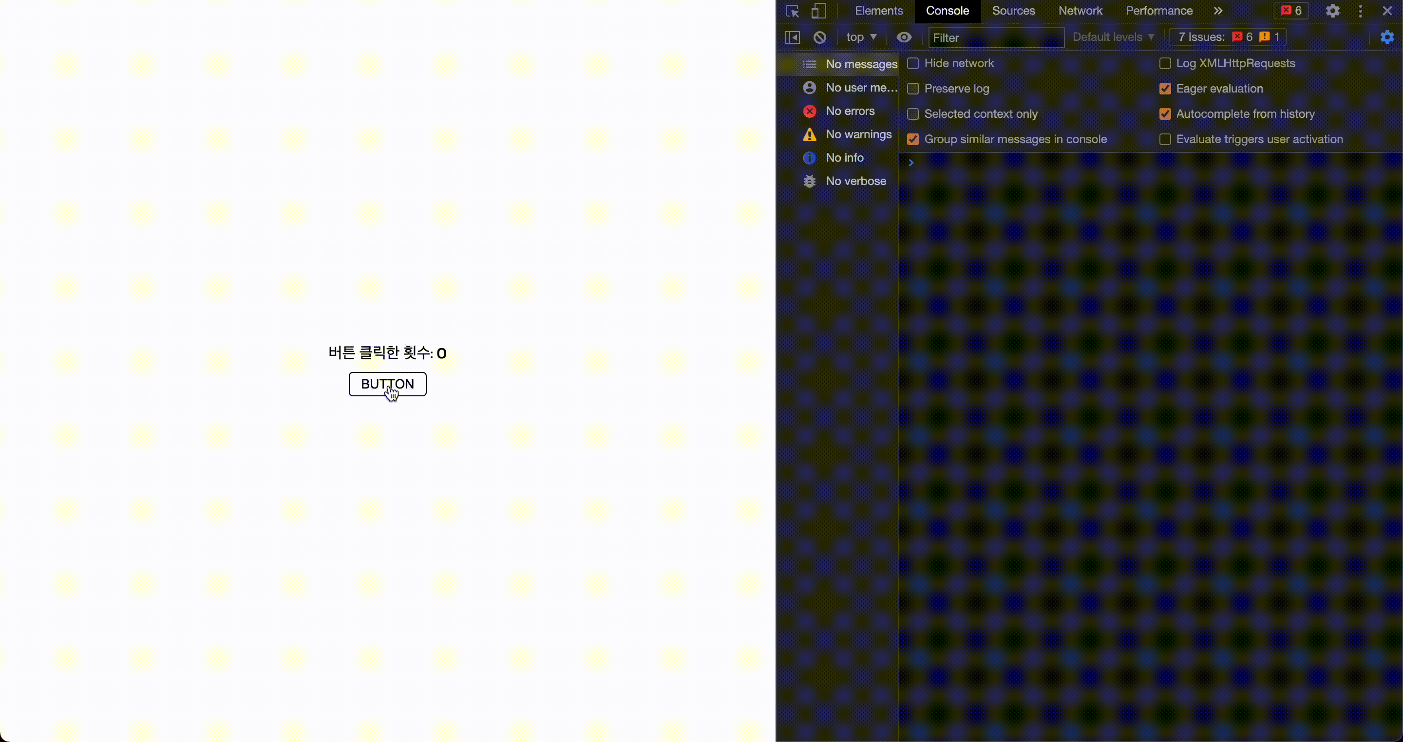Enable Log XMLHttpRequests checkbox
Screen dimensions: 1403x742
1165,64
